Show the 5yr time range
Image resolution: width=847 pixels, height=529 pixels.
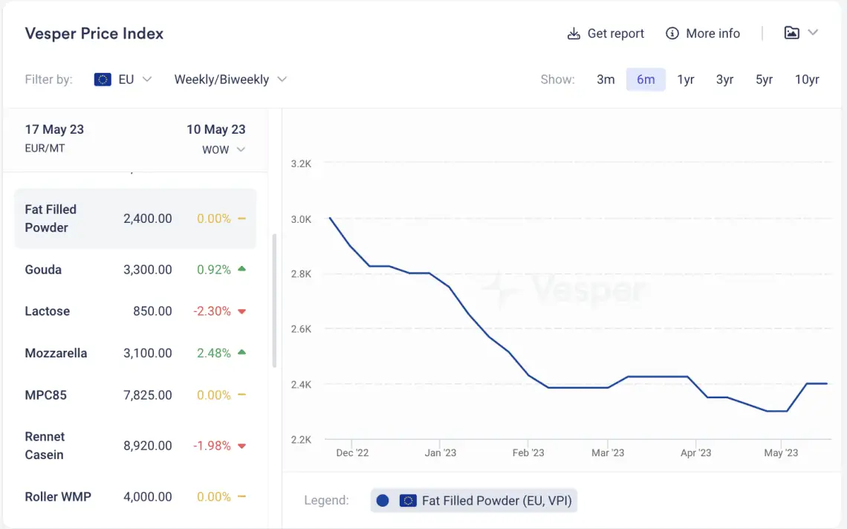coord(764,79)
